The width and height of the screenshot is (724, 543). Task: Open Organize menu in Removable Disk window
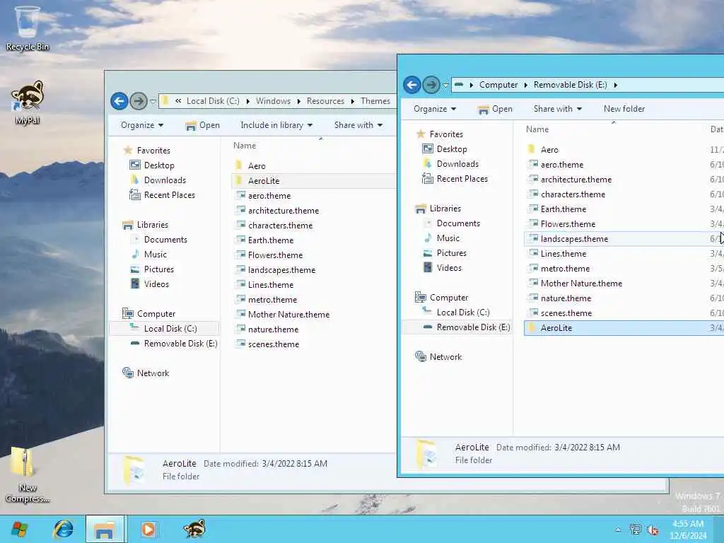tap(435, 109)
